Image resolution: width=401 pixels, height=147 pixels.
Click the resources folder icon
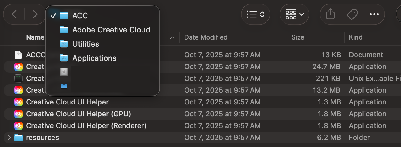18,138
